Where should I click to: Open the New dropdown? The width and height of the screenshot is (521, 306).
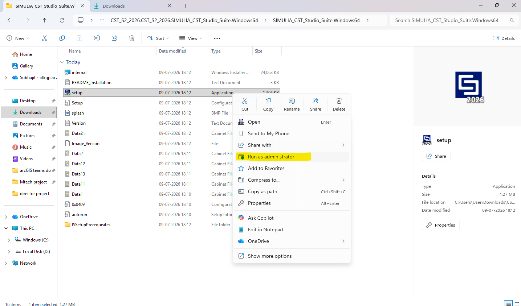[17, 38]
